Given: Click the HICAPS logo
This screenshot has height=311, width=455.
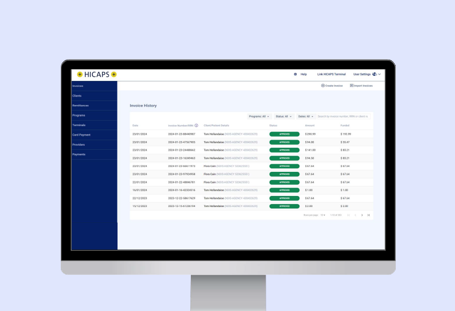Looking at the screenshot, I should (x=97, y=74).
